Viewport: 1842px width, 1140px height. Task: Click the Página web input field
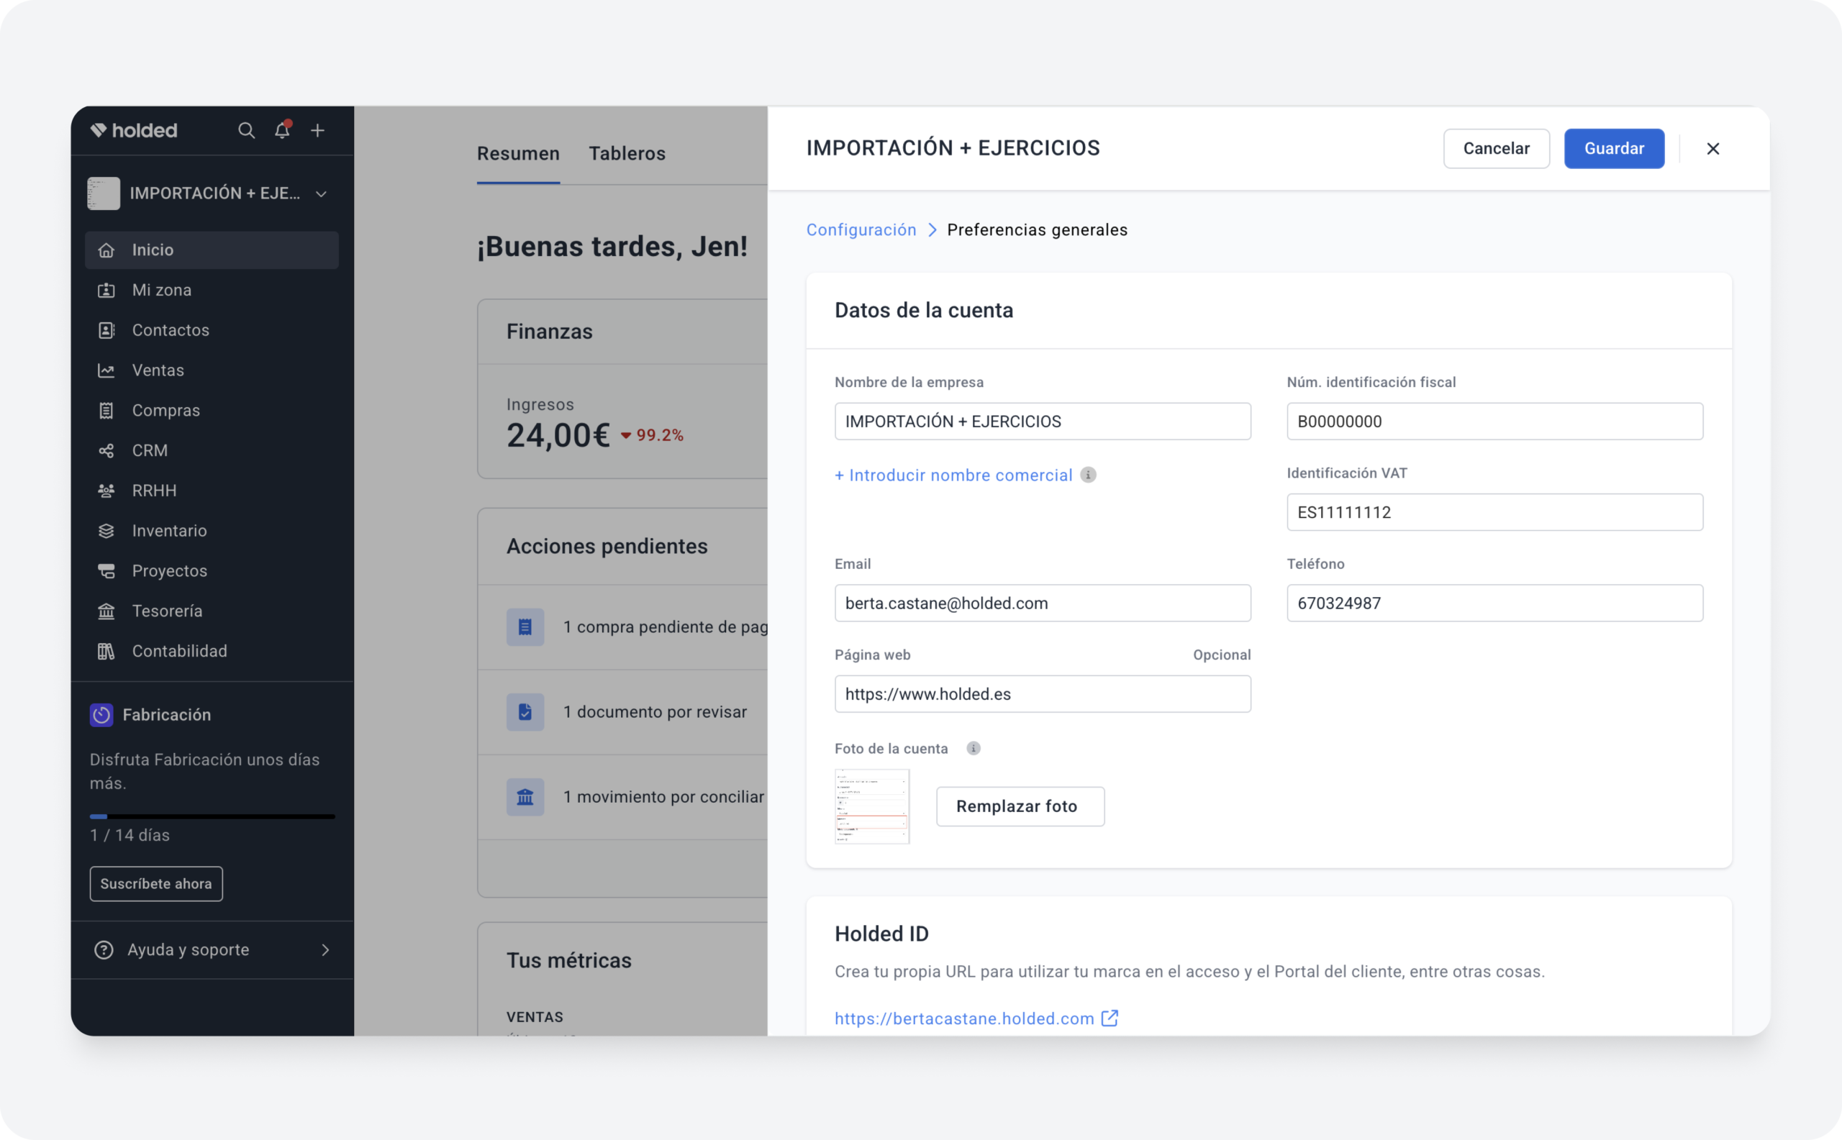tap(1043, 694)
